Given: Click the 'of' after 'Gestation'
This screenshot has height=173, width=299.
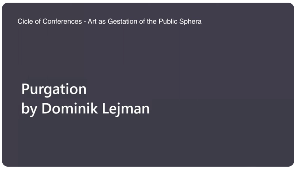Looking at the screenshot, I should click(142, 21).
